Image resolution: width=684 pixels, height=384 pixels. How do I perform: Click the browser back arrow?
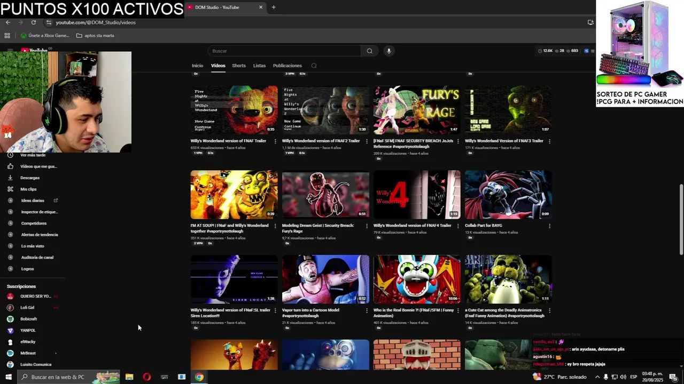tap(8, 22)
